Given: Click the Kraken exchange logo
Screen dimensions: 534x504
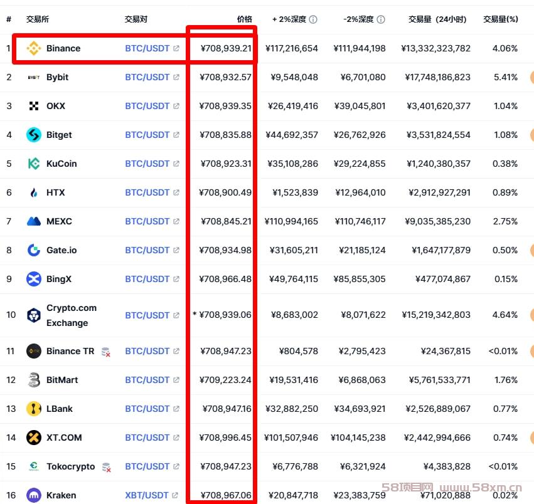Looking at the screenshot, I should coord(34,495).
